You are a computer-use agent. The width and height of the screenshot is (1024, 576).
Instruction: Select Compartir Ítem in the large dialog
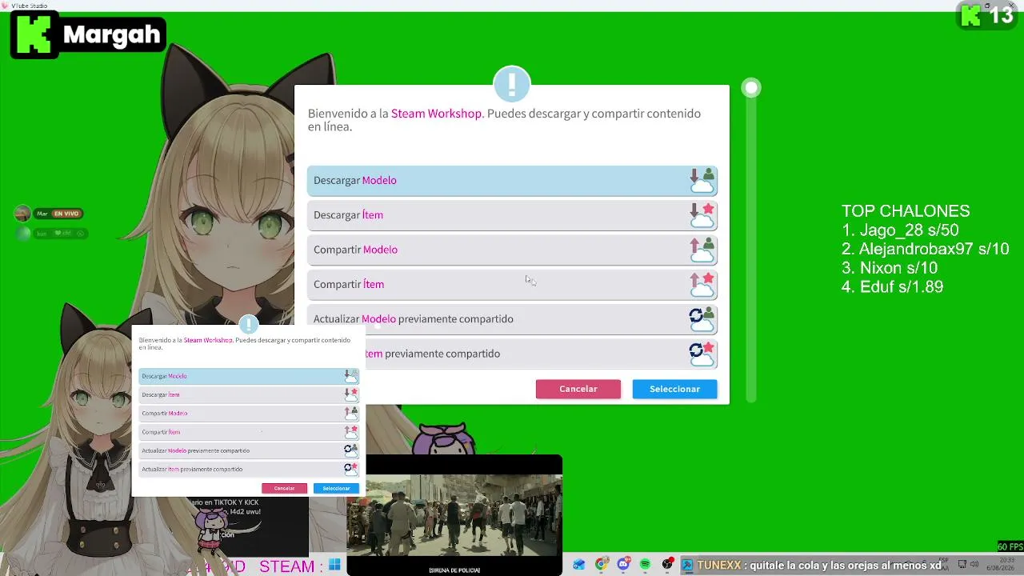point(512,284)
